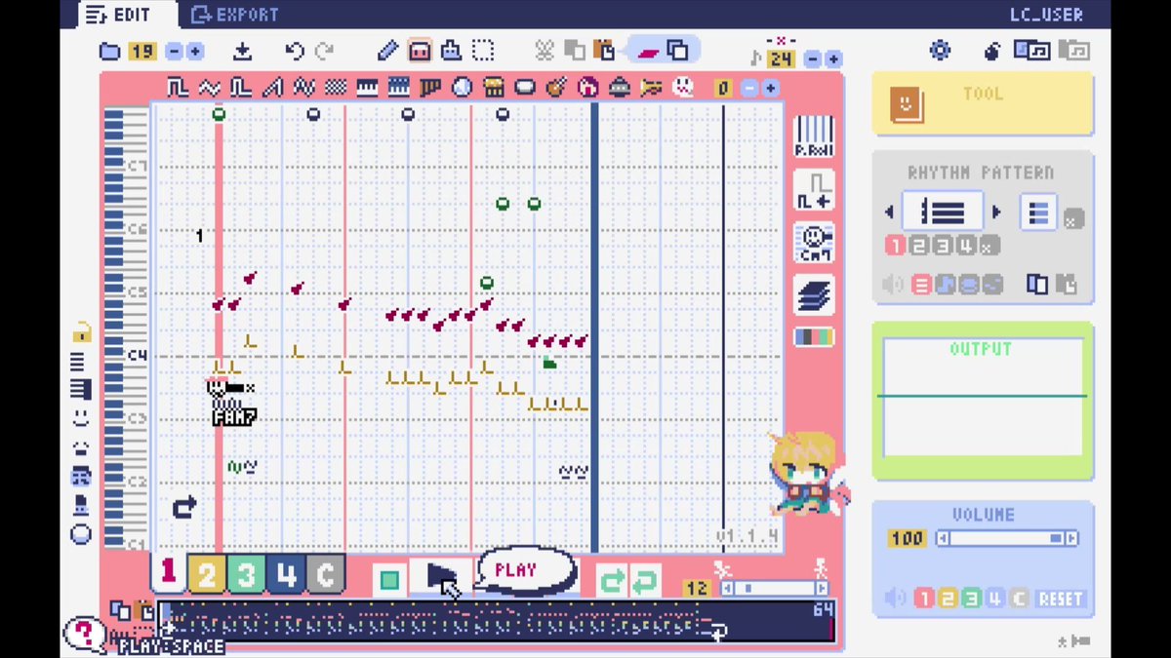Click the greyed music folder icon
Image resolution: width=1171 pixels, height=658 pixels.
tap(1074, 50)
